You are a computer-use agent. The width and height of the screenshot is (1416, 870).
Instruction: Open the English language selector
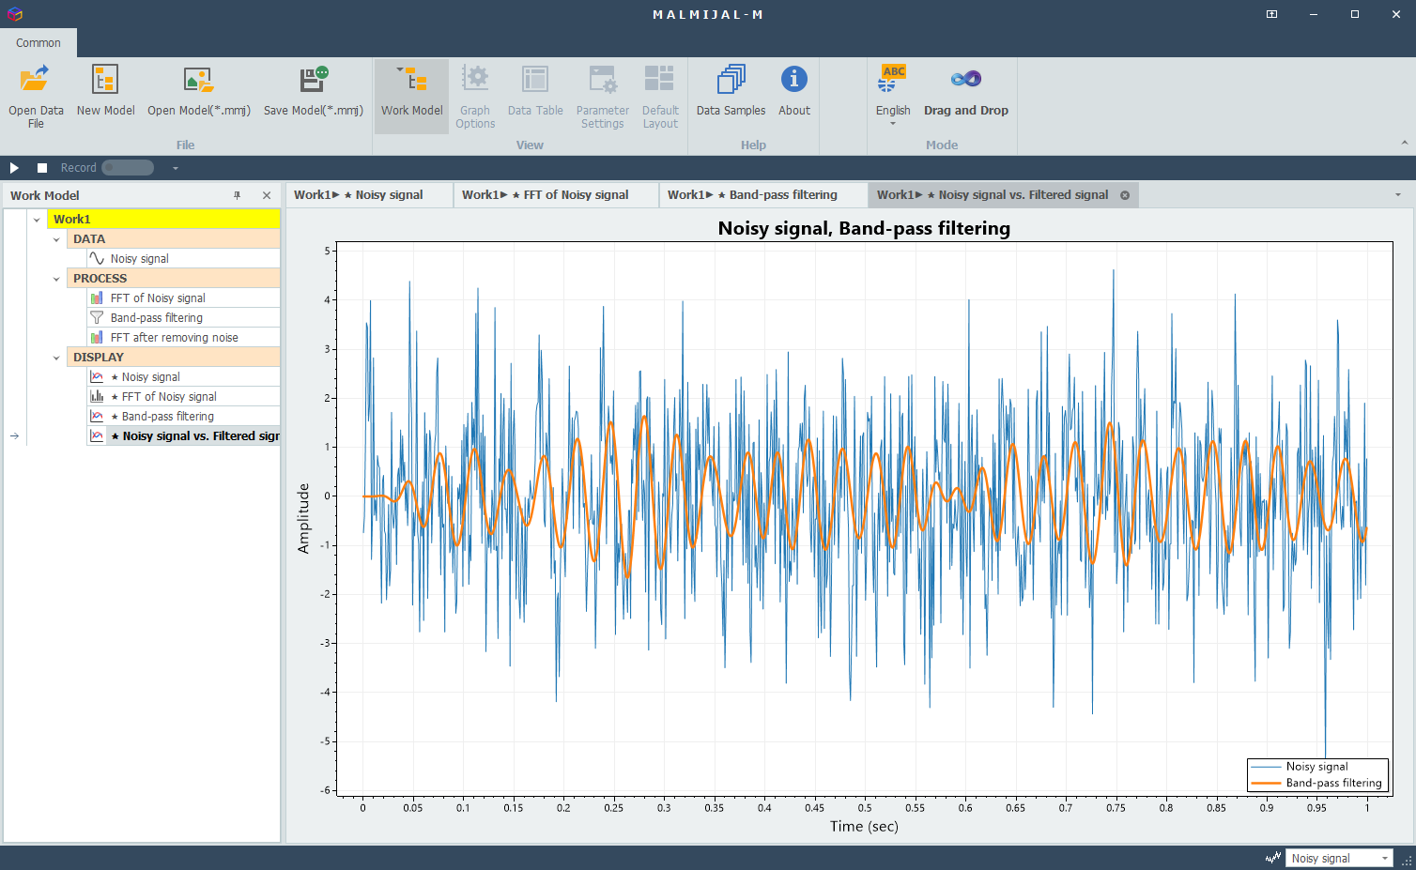[x=893, y=96]
